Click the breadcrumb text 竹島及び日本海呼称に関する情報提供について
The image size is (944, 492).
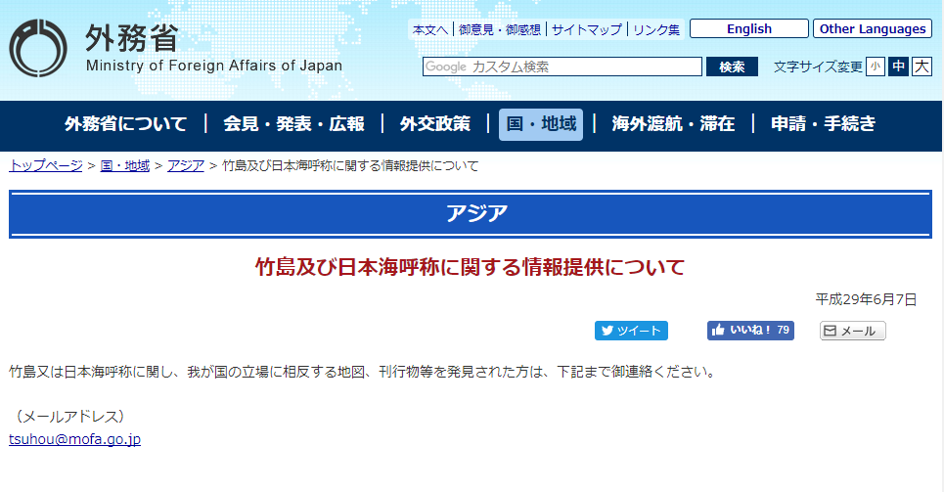click(x=350, y=165)
